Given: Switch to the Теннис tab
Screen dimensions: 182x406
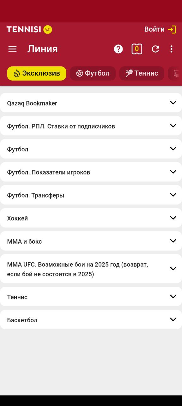Looking at the screenshot, I should (142, 73).
